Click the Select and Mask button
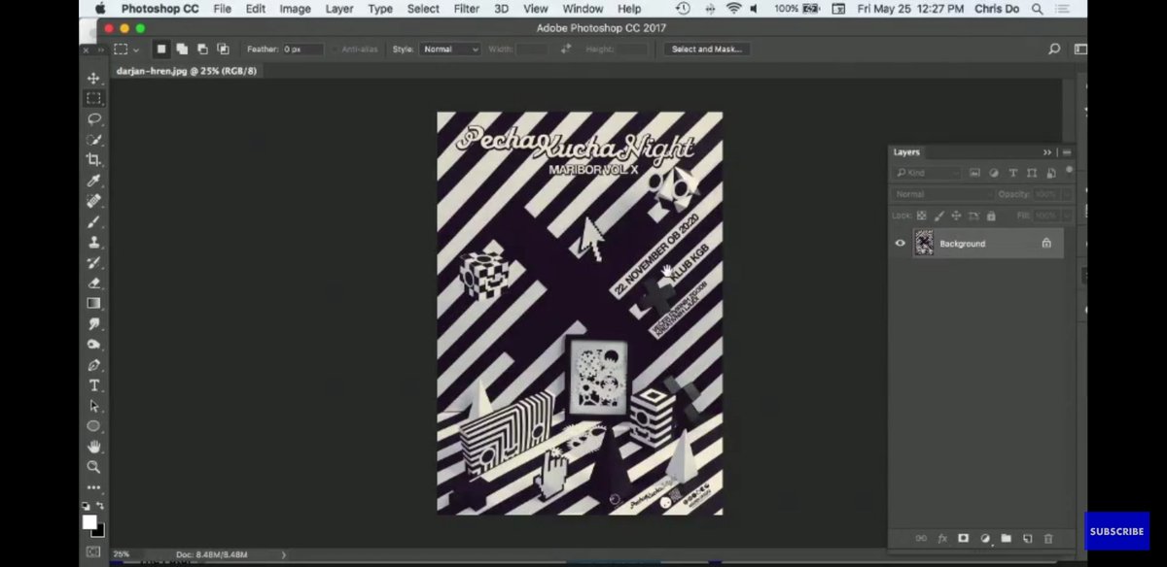 coord(707,49)
